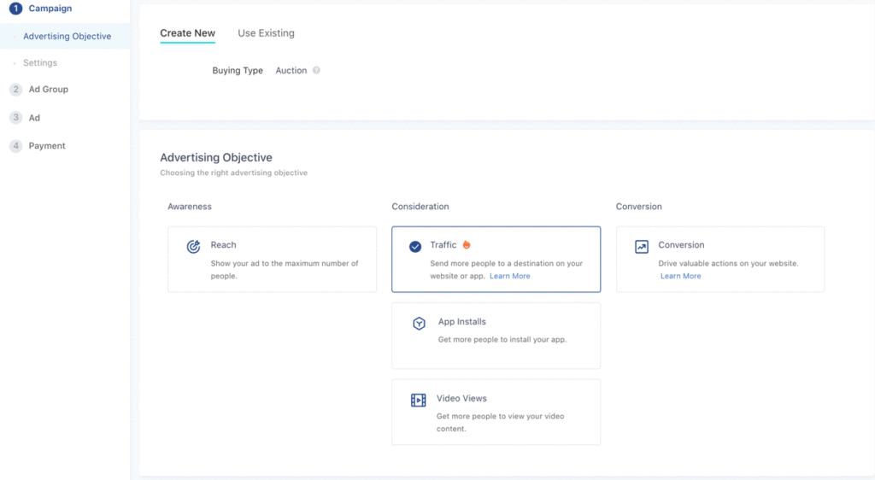Open the Ad Group step

tap(48, 90)
